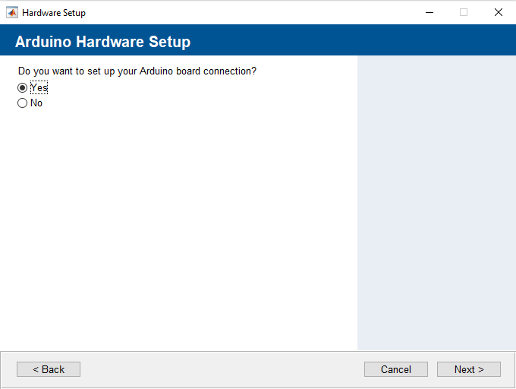Click the 'No' option label text
Screen dimensions: 516x389
tap(36, 103)
